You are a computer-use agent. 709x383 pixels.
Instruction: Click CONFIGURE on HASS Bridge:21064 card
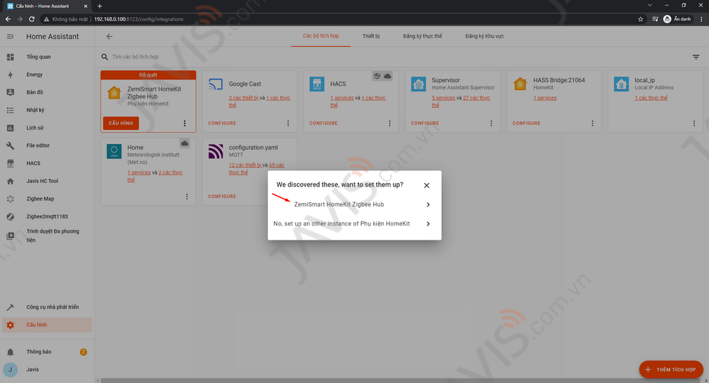coord(526,123)
